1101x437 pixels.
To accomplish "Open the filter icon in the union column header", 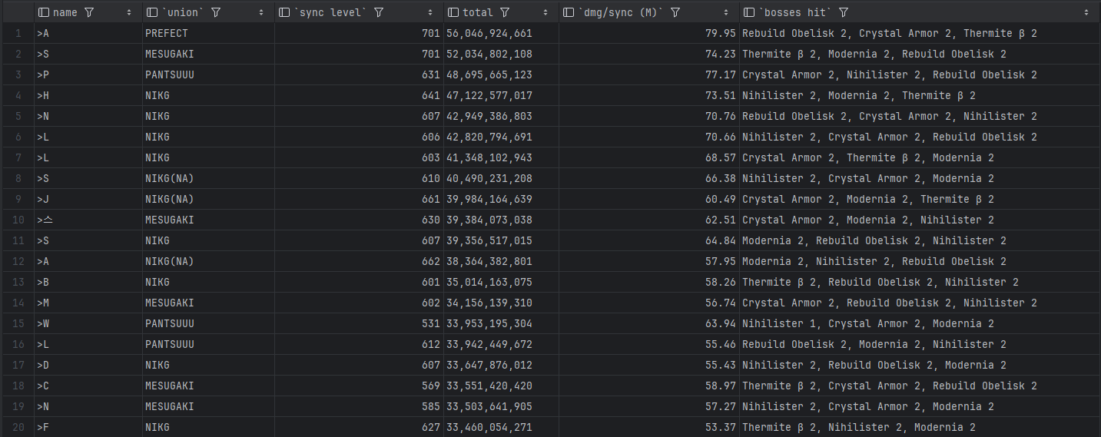I will (216, 13).
